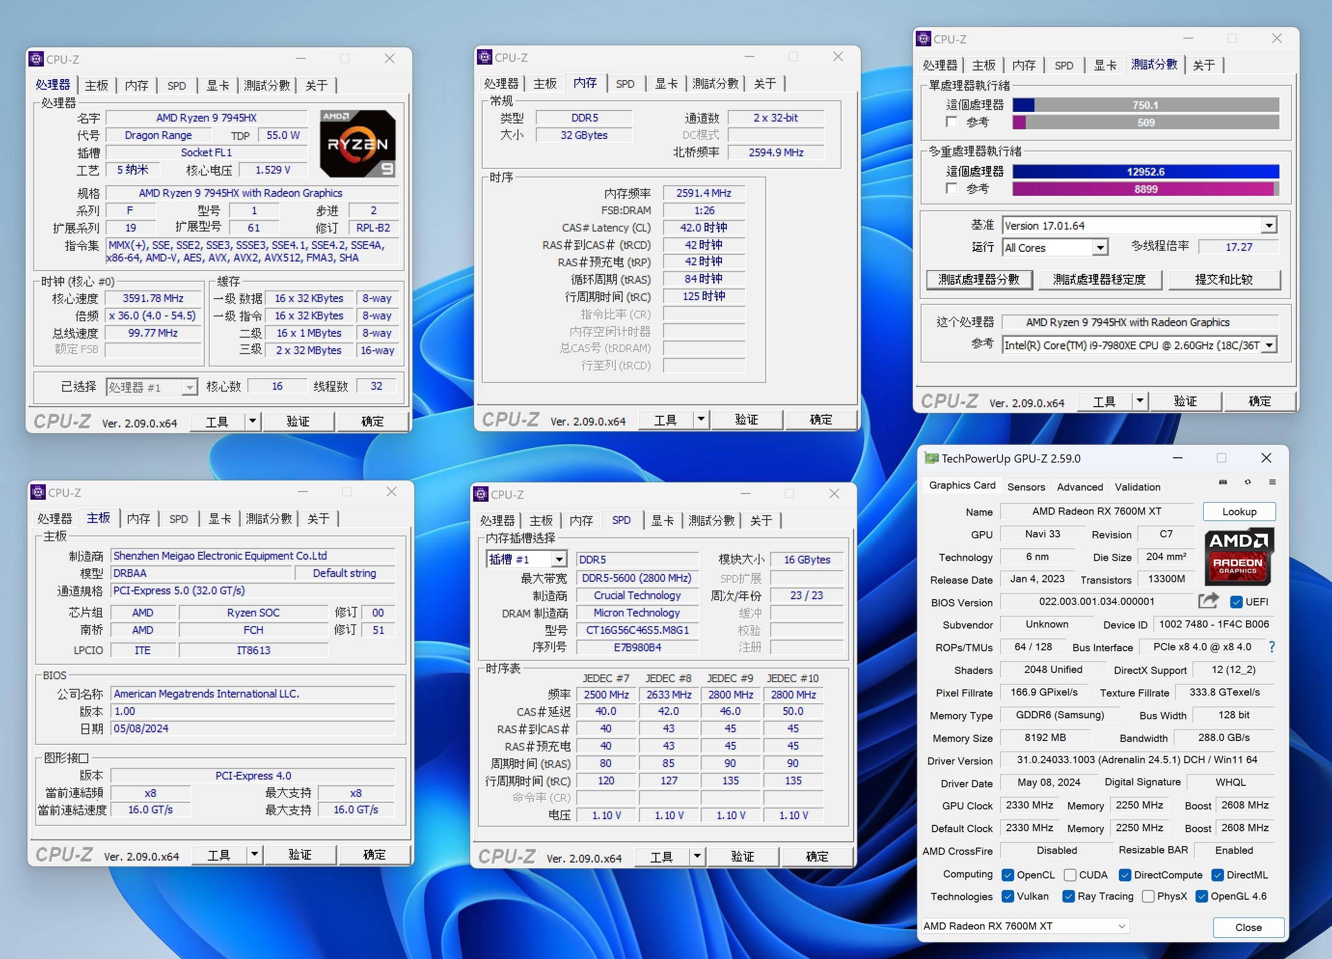
Task: Toggle the Ray Tracing checkbox
Action: [1068, 896]
